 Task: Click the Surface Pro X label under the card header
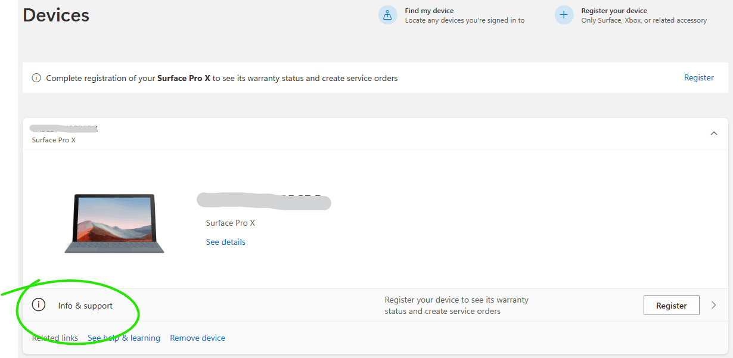click(x=54, y=140)
